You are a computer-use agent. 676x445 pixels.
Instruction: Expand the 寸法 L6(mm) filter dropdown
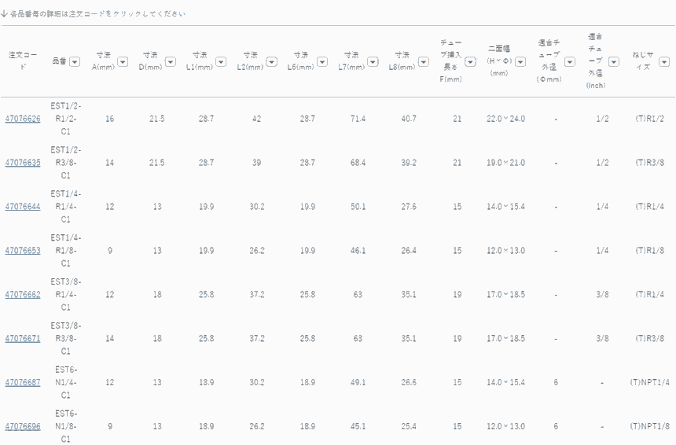pos(322,61)
